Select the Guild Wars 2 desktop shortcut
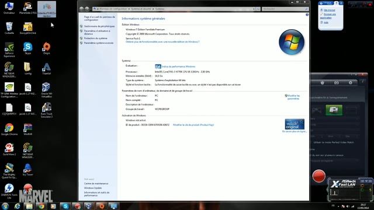 click(9, 149)
